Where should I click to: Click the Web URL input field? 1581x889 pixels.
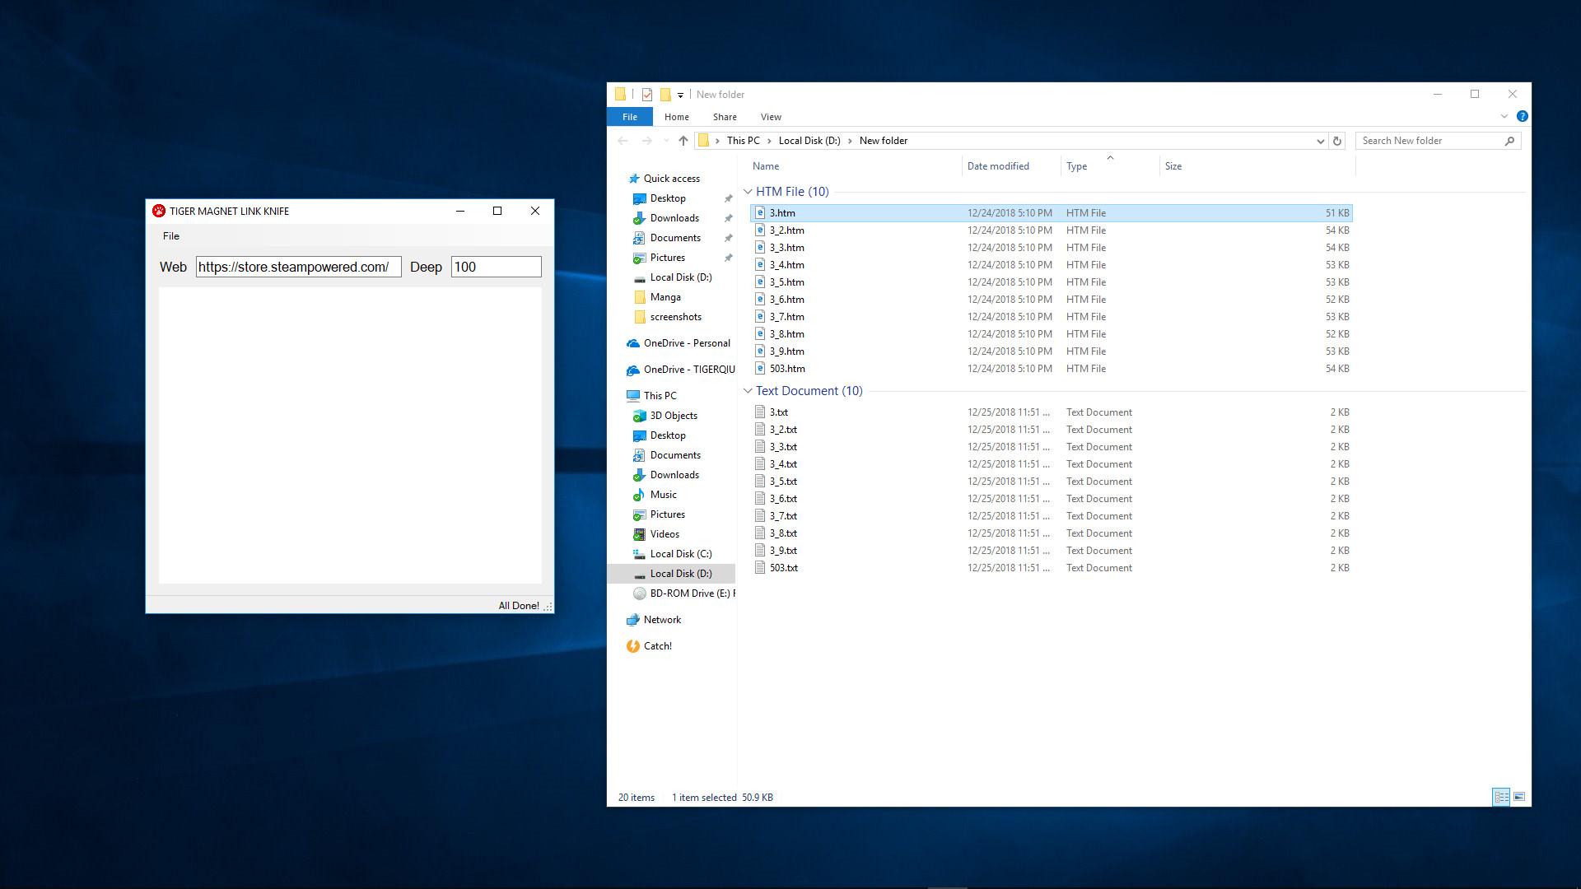298,267
